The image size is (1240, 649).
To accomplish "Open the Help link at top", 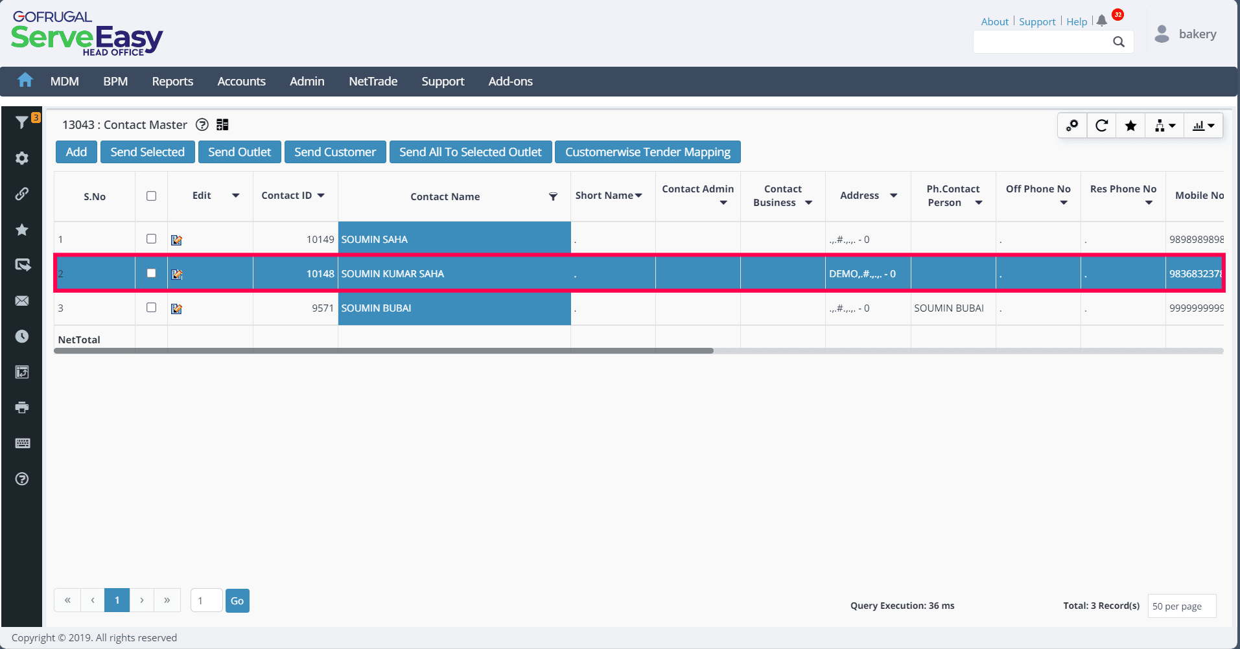I will click(x=1077, y=21).
